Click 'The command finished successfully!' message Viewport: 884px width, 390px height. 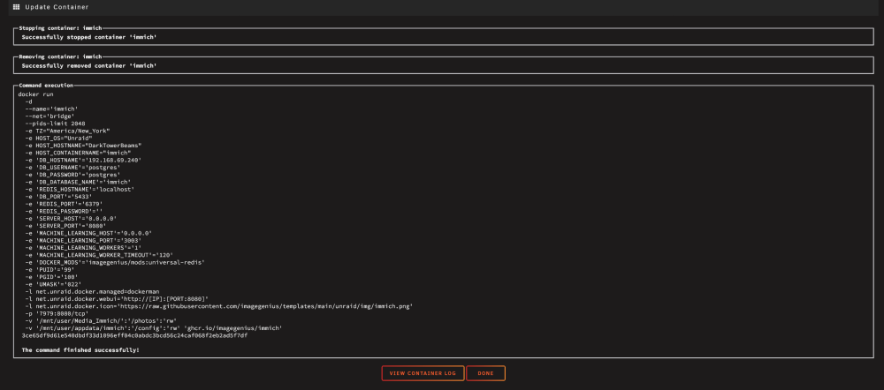[x=80, y=350]
